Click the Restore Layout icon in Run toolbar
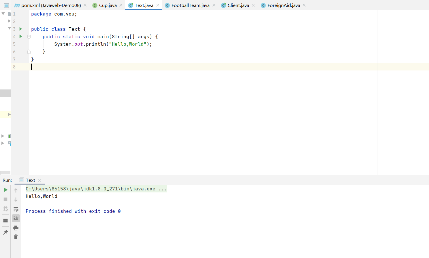 coord(5,221)
